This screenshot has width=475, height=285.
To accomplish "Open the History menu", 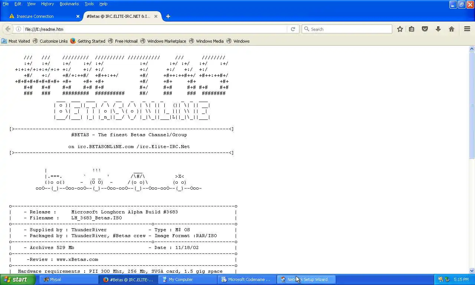I will tap(47, 4).
